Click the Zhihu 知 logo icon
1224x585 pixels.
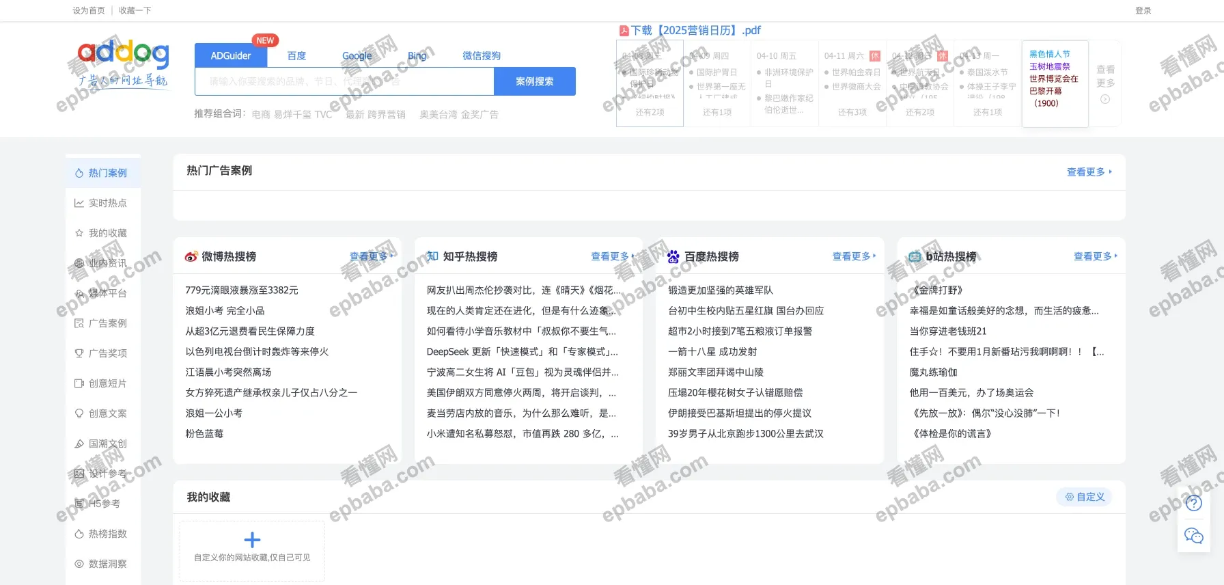tap(432, 256)
